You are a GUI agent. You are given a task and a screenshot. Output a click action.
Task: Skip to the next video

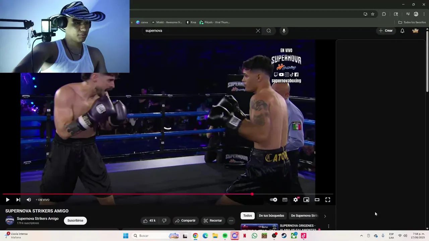[x=18, y=200]
